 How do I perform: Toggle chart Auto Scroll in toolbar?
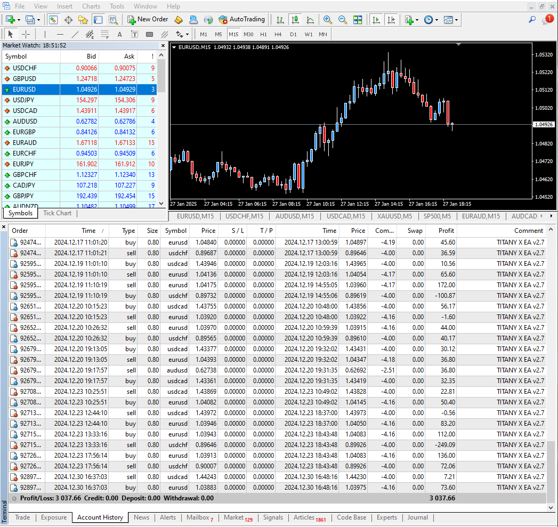pos(376,20)
